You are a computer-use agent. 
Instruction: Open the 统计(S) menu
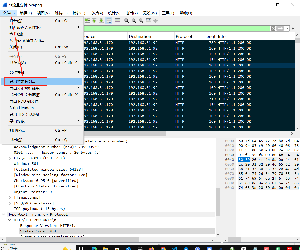114,13
